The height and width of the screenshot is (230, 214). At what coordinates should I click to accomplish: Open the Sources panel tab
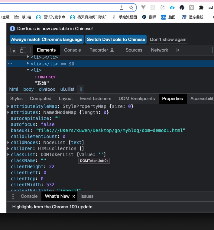click(134, 50)
